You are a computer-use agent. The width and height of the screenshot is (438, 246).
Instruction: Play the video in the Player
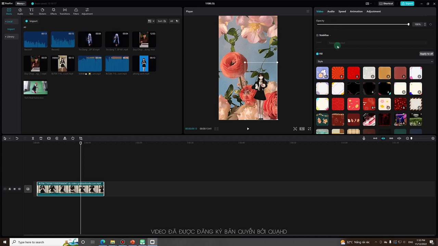click(248, 129)
